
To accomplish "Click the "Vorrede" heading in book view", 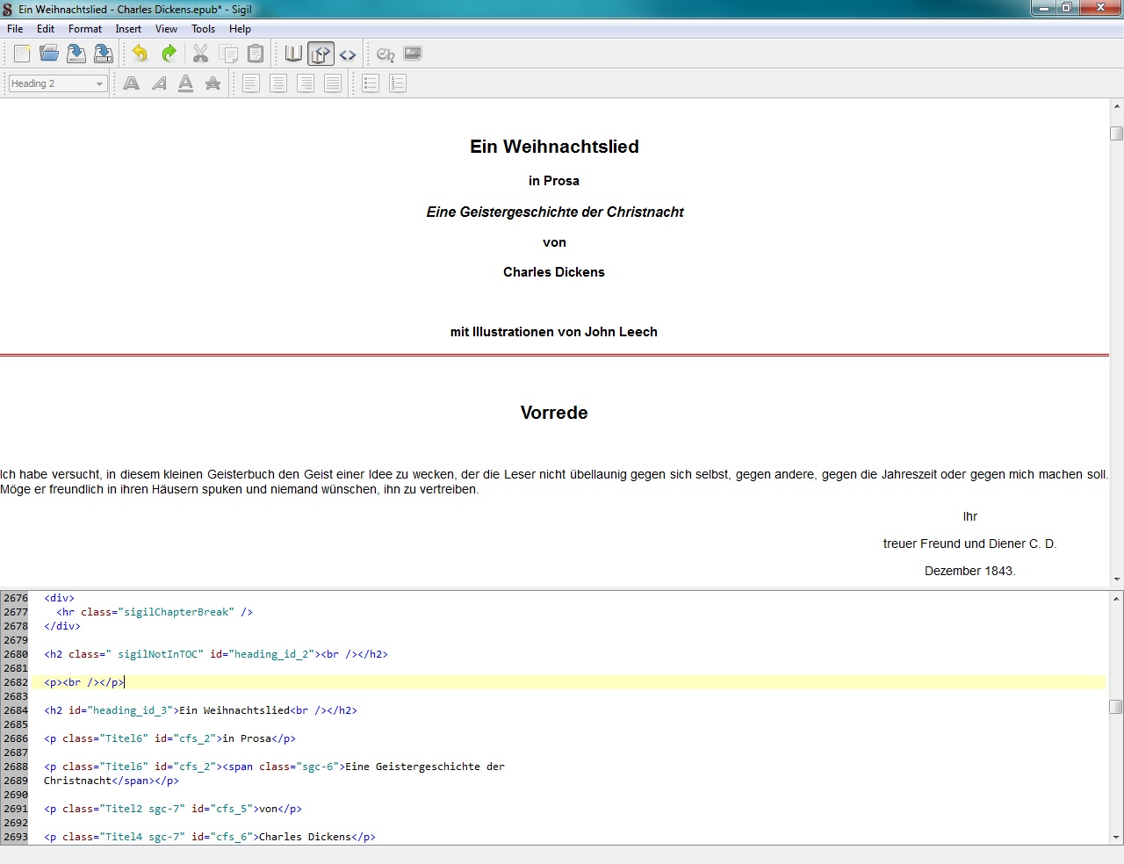I will pyautogui.click(x=554, y=413).
